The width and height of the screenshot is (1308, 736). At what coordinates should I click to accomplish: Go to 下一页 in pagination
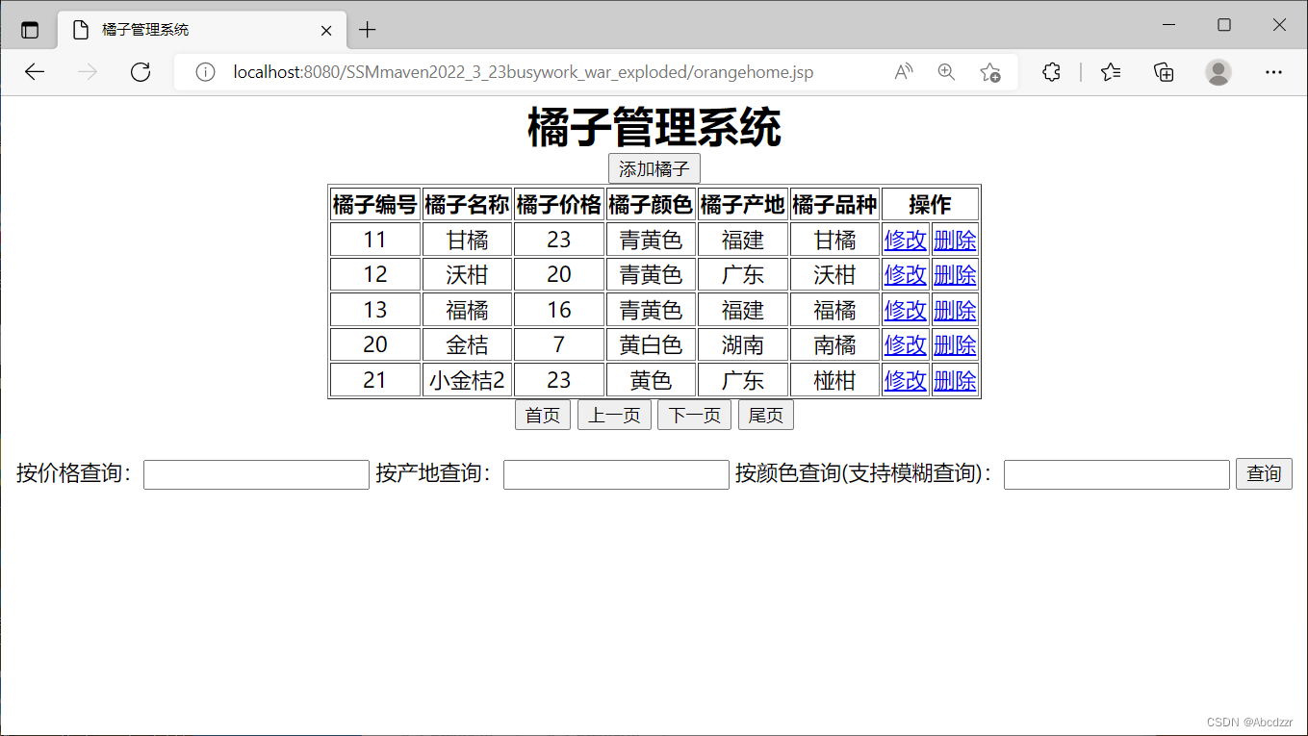click(x=694, y=416)
